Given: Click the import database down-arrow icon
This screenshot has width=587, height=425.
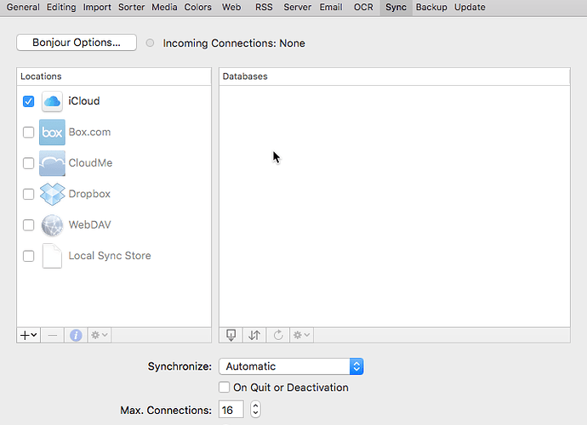Looking at the screenshot, I should click(x=231, y=335).
